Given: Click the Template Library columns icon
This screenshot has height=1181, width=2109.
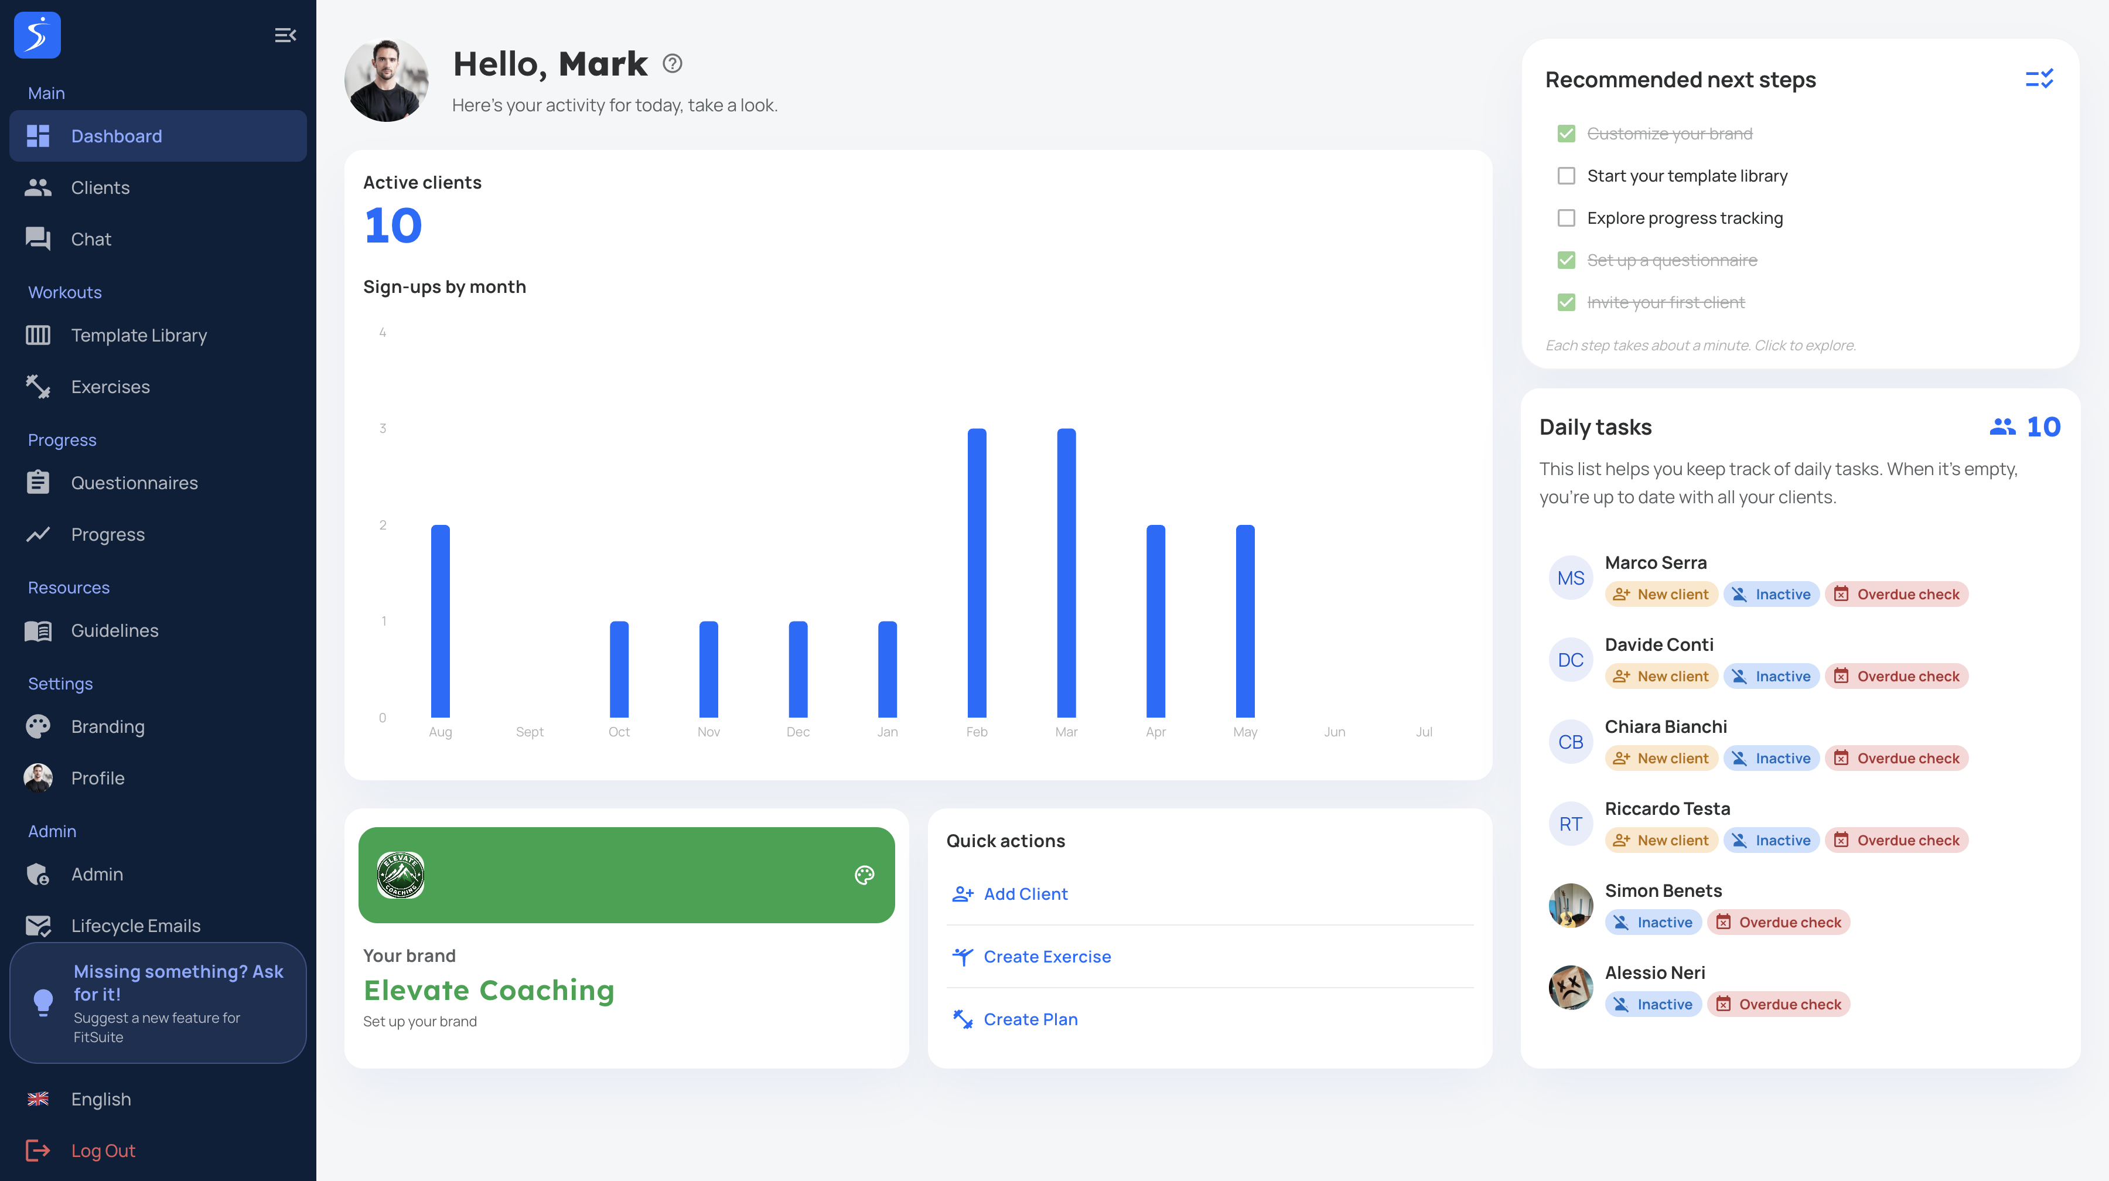Looking at the screenshot, I should [x=37, y=336].
